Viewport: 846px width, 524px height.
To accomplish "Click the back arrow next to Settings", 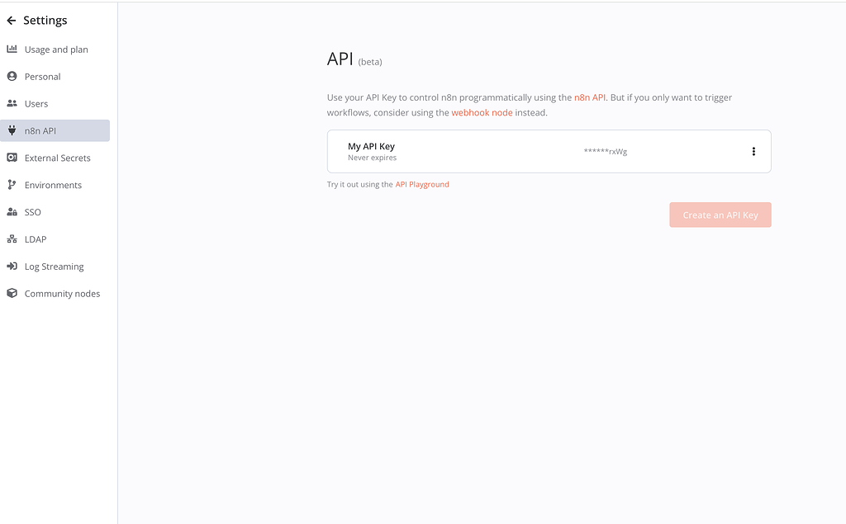I will tap(11, 19).
